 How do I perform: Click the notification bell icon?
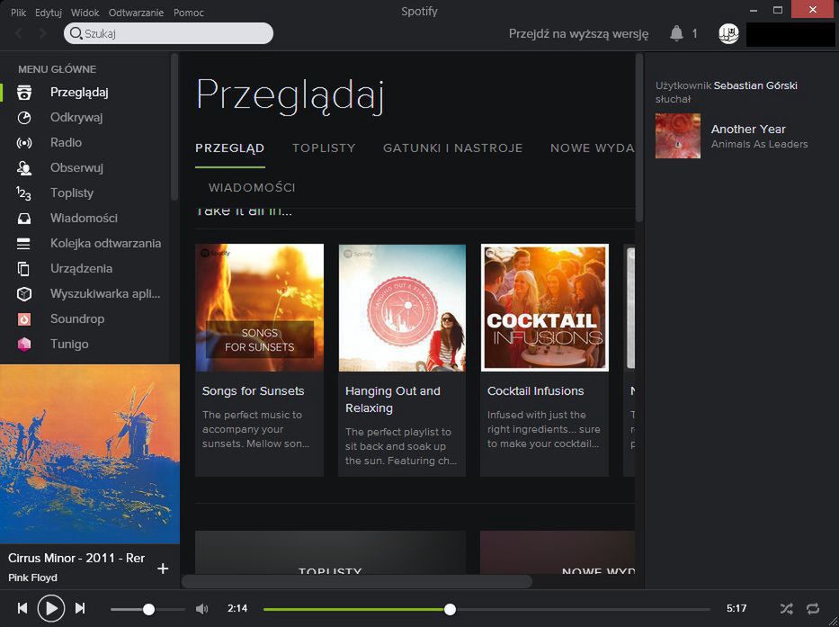(x=676, y=33)
